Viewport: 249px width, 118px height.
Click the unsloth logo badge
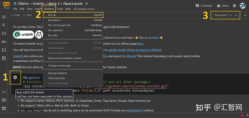pos(24,35)
